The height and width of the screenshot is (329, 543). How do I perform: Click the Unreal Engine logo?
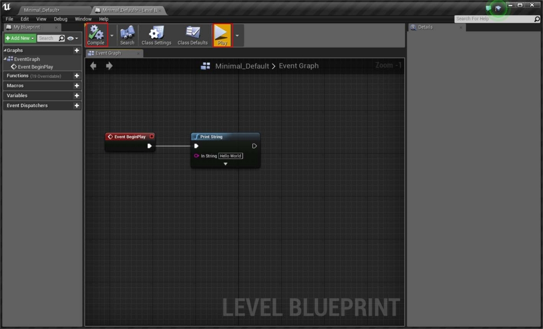[x=6, y=7]
